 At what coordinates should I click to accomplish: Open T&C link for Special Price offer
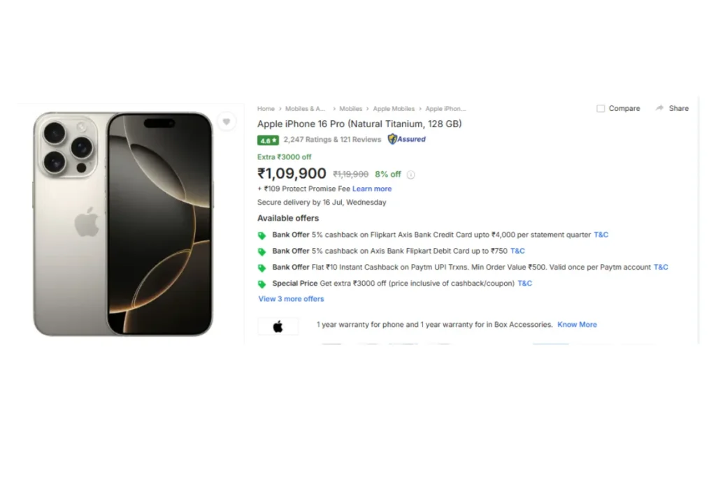pyautogui.click(x=524, y=284)
